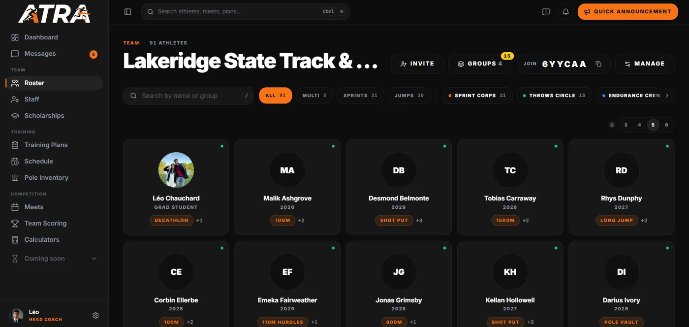Go to Staff page
This screenshot has width=689, height=327.
54,99
